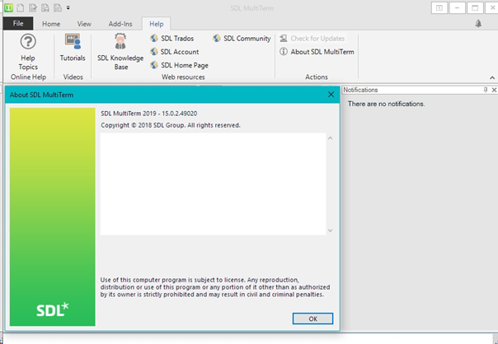Open Help Topics from the ribbon
498x344 pixels.
click(x=28, y=52)
